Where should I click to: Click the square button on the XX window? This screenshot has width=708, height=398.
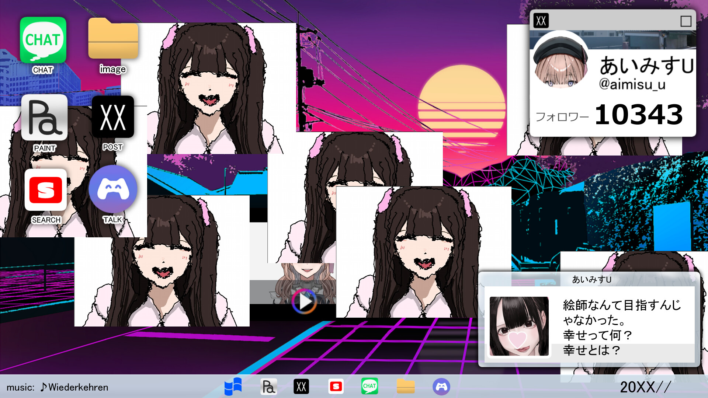(x=687, y=20)
